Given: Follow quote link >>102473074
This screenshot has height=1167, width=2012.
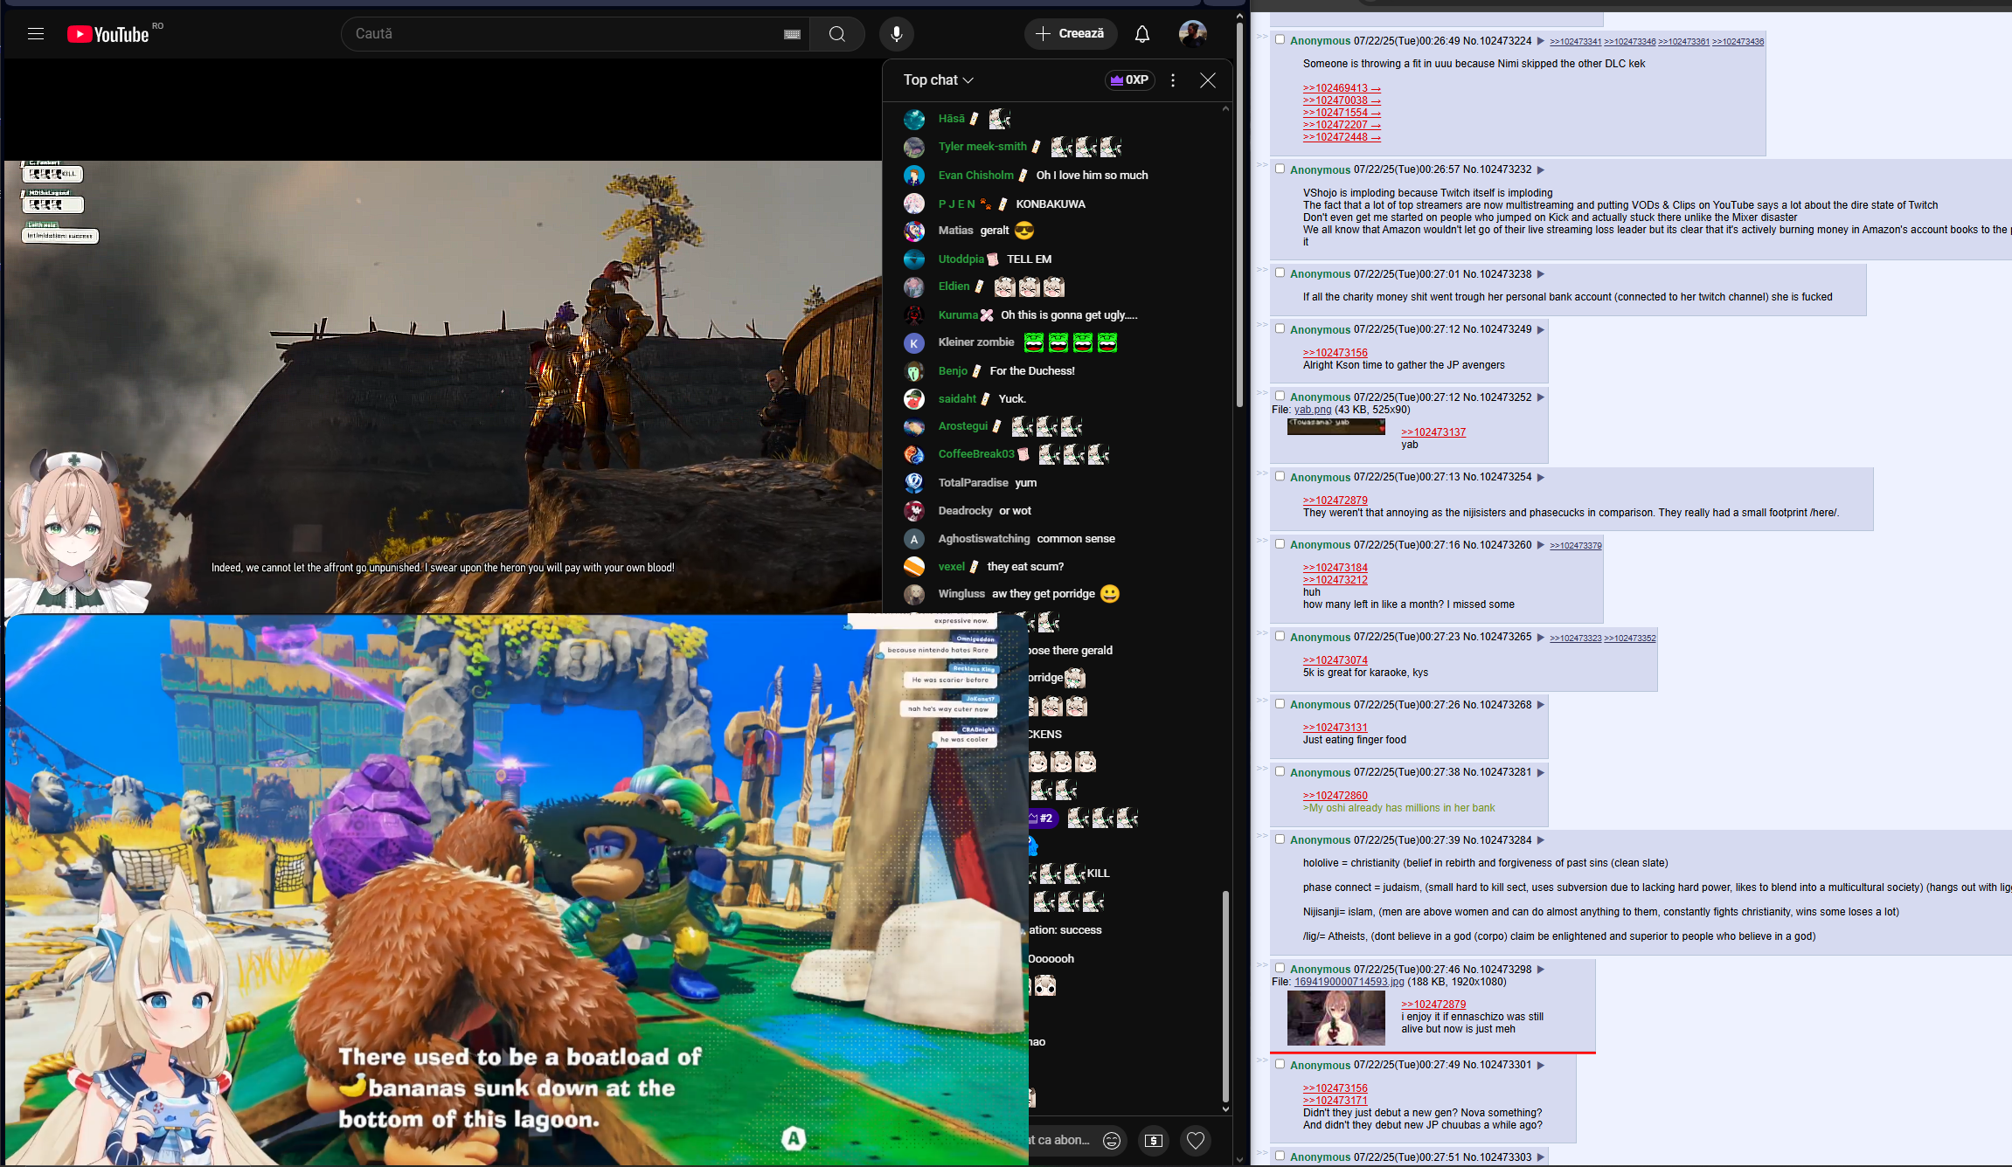Looking at the screenshot, I should pos(1336,660).
